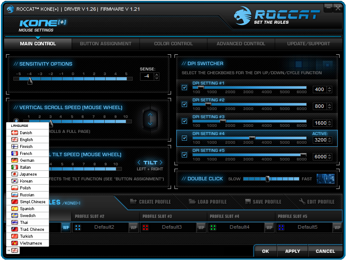Choose the Russian flag icon

click(x=15, y=195)
